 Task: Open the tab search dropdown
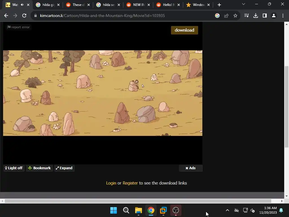pos(244,4)
